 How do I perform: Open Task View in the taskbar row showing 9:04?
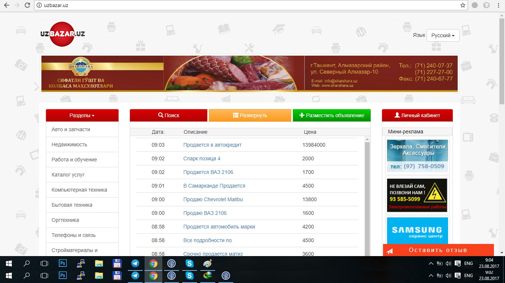click(x=44, y=264)
